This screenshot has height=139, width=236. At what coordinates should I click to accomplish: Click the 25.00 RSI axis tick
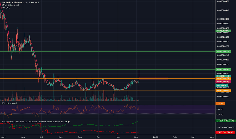[220, 114]
